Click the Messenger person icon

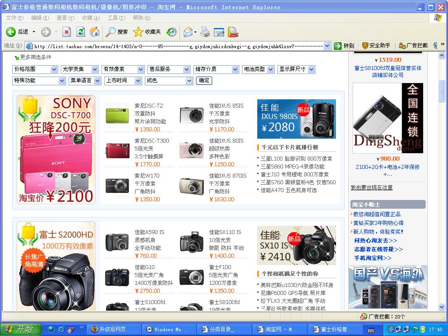[x=233, y=31]
